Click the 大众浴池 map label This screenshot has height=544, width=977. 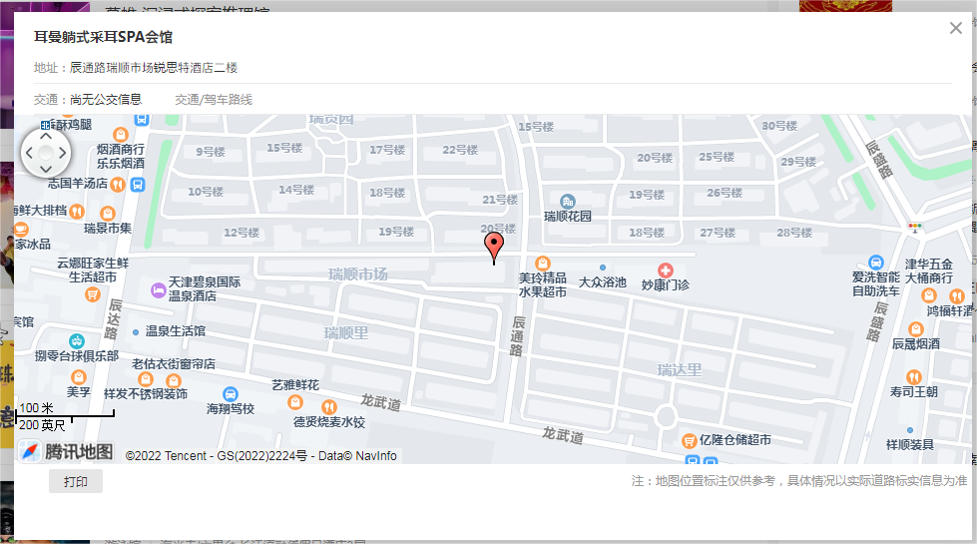(603, 282)
